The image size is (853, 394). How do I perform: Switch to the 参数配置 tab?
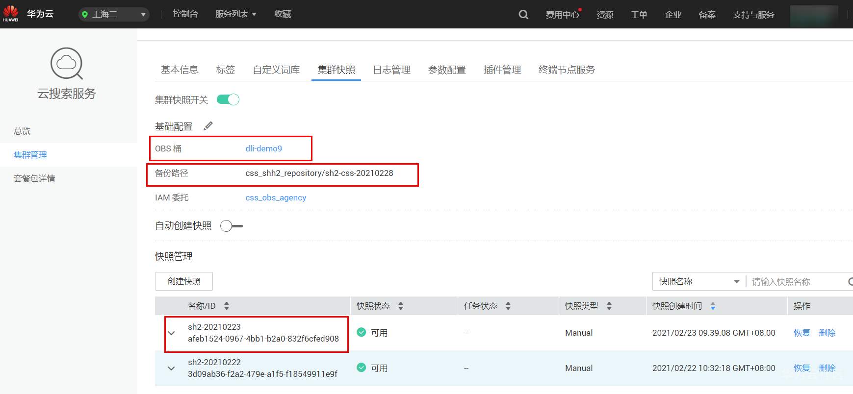click(447, 70)
